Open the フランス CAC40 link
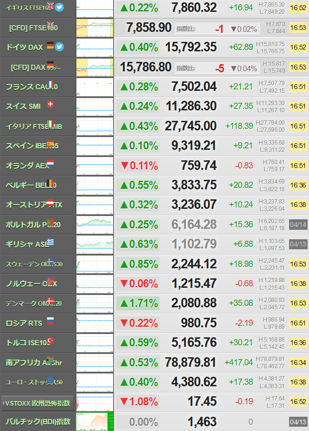Screen dimensions: 309x431 point(31,87)
